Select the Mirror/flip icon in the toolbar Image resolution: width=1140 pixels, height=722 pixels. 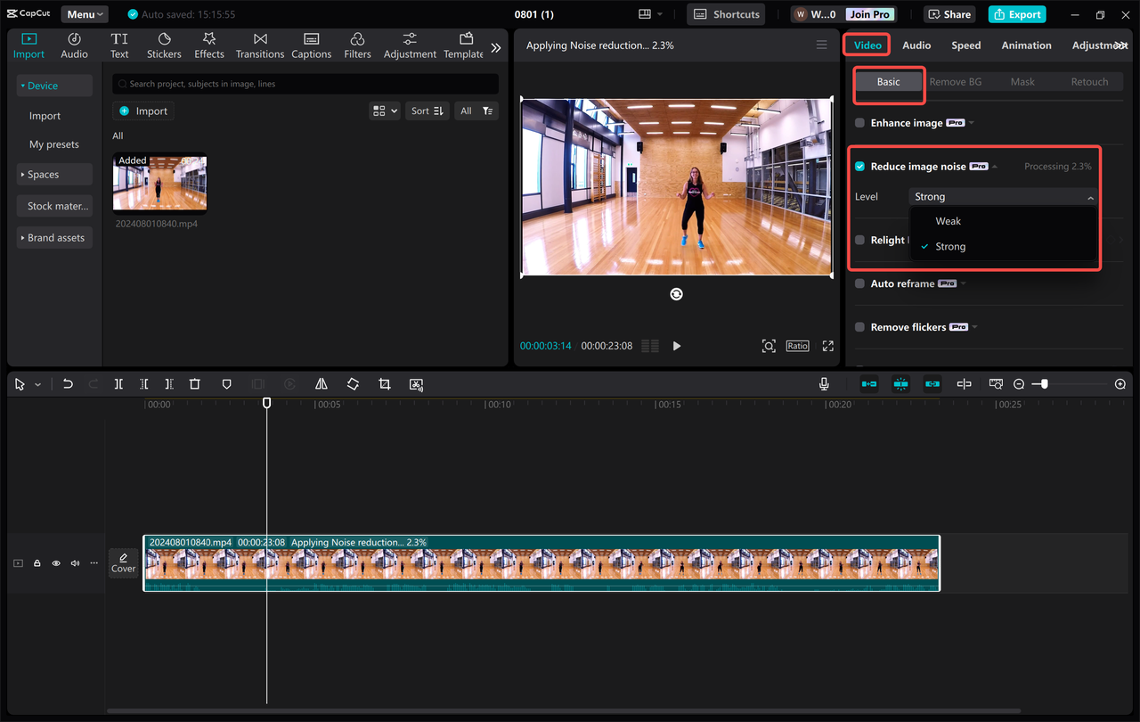[x=321, y=383]
